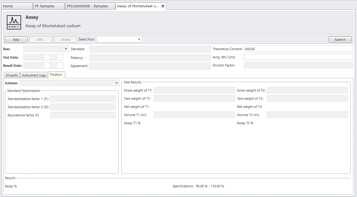The height and width of the screenshot is (197, 357).
Task: Click the Gross weight of T1 field
Action: [194, 90]
